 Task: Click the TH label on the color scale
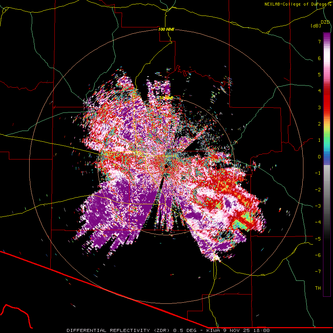pyautogui.click(x=318, y=288)
